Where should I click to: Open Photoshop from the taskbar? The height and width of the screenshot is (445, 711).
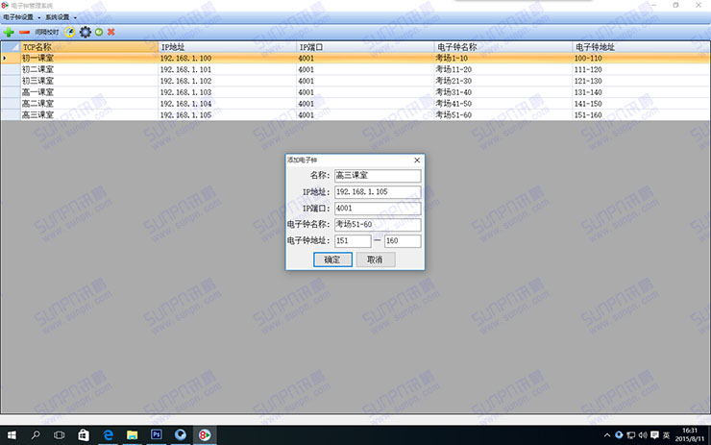(157, 435)
